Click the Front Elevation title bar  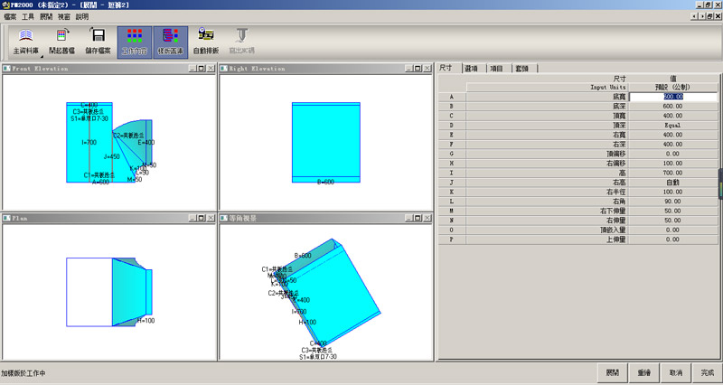click(108, 69)
